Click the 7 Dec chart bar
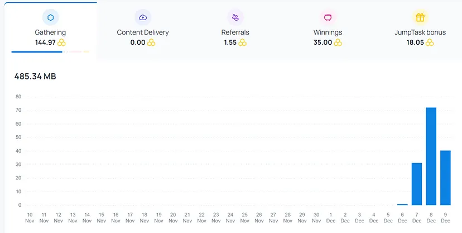This screenshot has width=462, height=233. click(x=417, y=184)
